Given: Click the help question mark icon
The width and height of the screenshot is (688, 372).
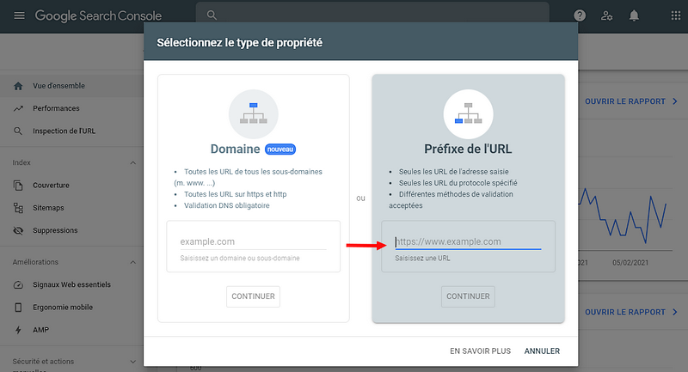Looking at the screenshot, I should tap(580, 15).
